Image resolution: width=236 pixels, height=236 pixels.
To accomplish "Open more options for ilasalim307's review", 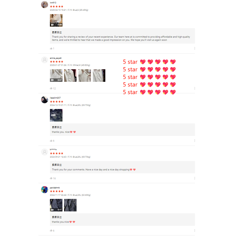I will (x=195, y=141).
